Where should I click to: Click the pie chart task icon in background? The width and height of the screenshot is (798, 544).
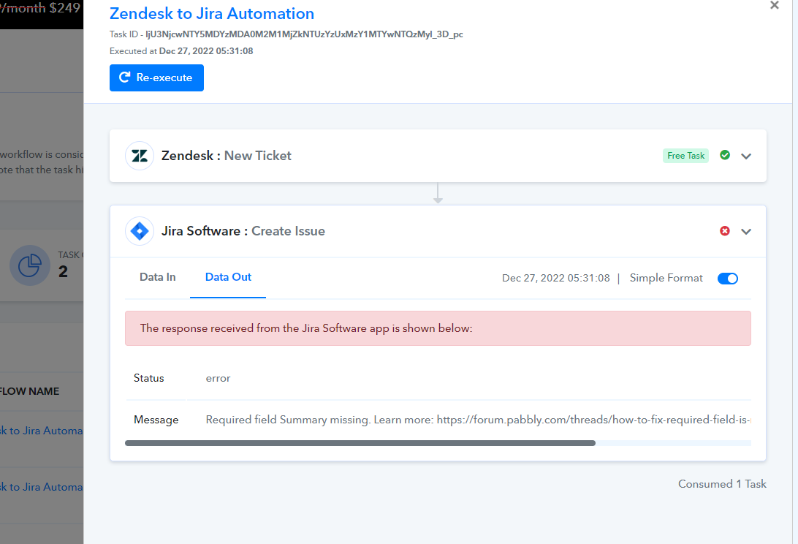(x=29, y=265)
